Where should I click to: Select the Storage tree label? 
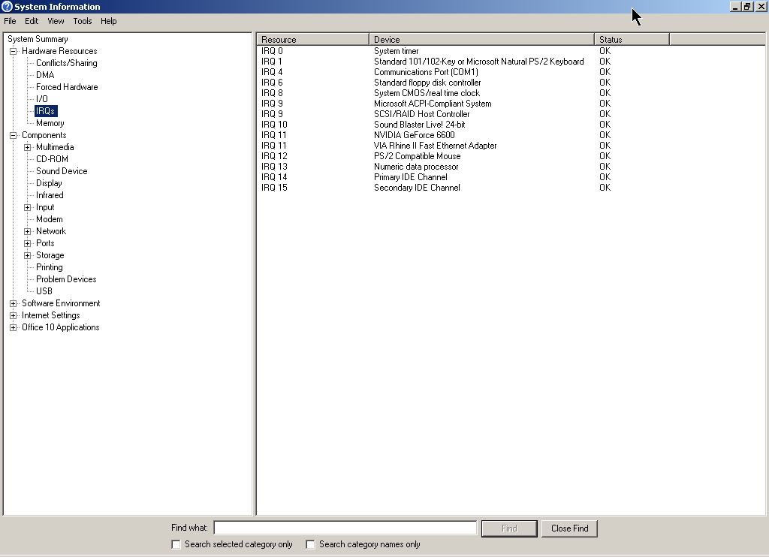tap(50, 255)
